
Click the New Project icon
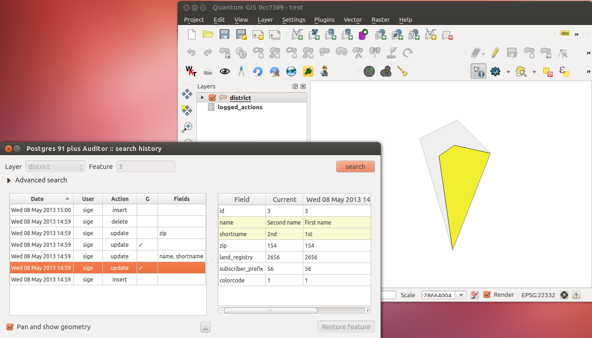point(192,34)
